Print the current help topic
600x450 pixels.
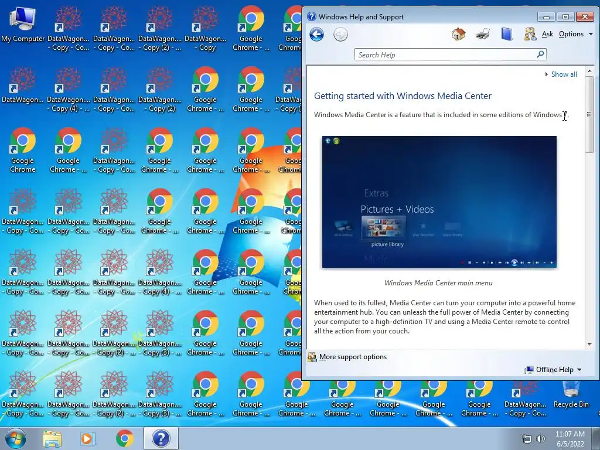[x=483, y=34]
